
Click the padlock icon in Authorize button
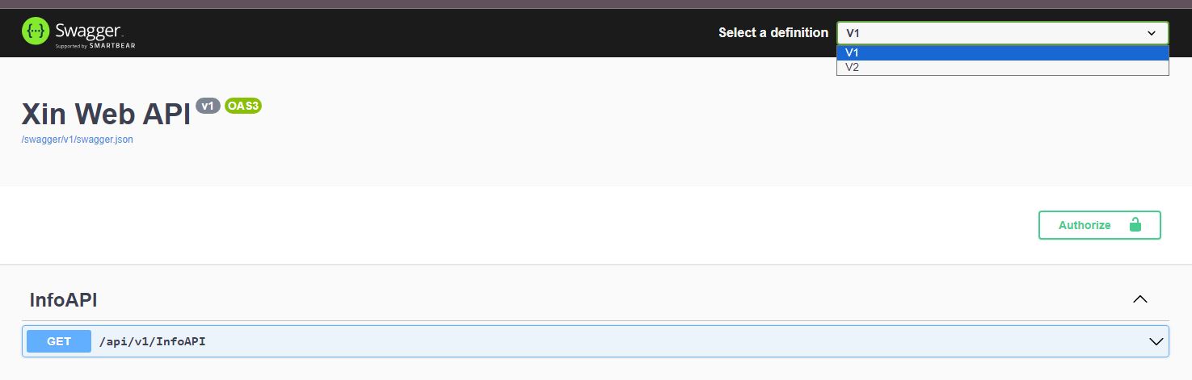[1135, 225]
